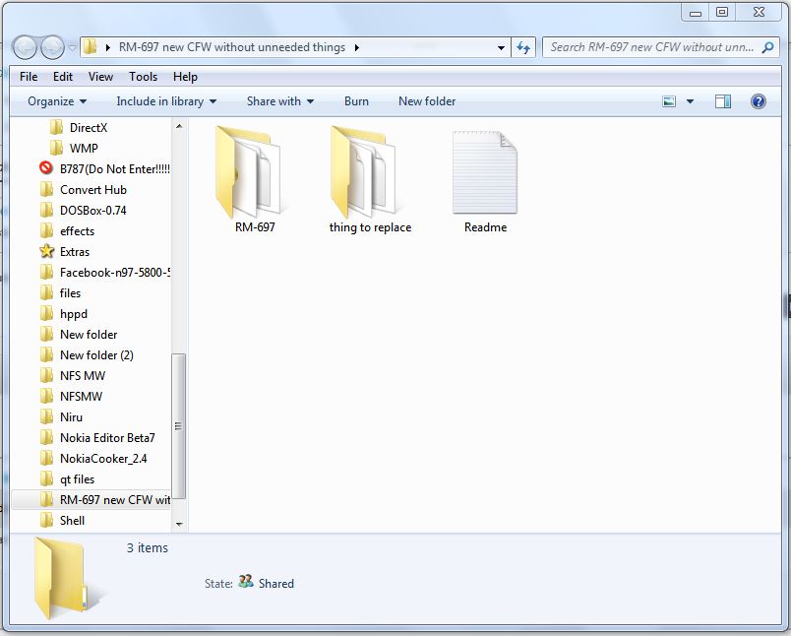
Task: Open the File menu
Action: 29,77
